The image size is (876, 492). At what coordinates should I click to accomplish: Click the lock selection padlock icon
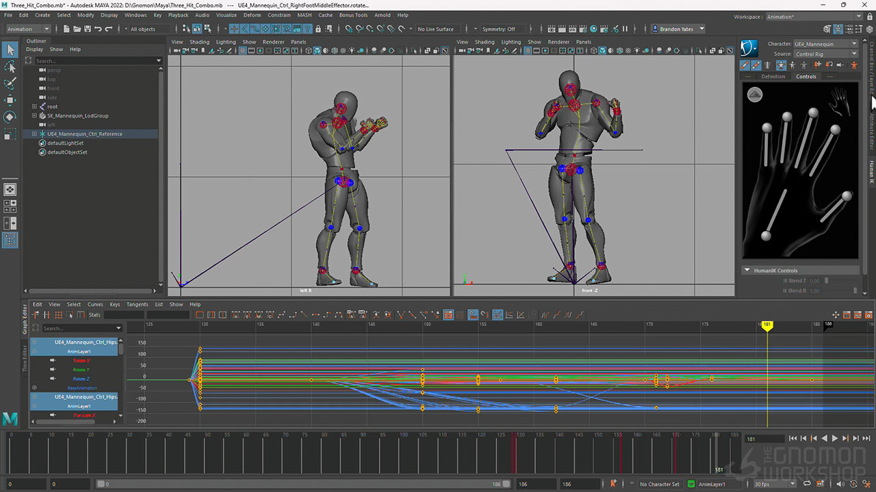click(x=318, y=29)
